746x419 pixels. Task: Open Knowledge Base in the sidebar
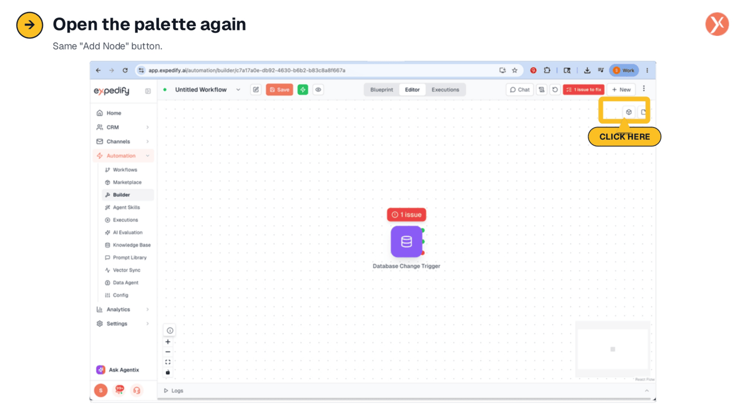pyautogui.click(x=128, y=245)
